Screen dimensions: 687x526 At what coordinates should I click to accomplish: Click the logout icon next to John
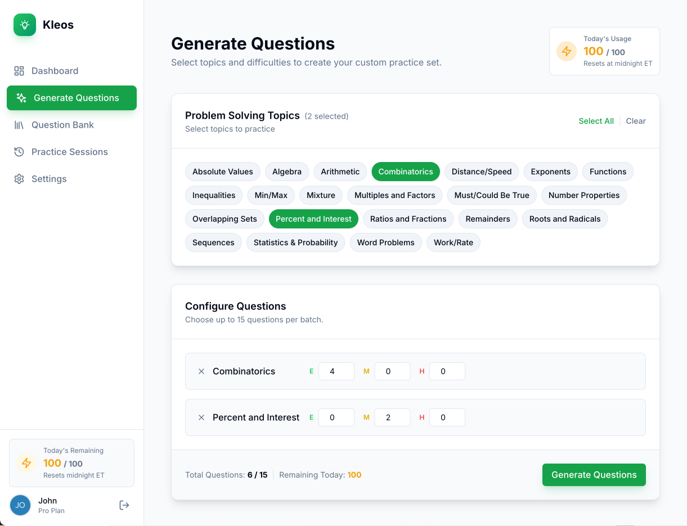pos(124,505)
